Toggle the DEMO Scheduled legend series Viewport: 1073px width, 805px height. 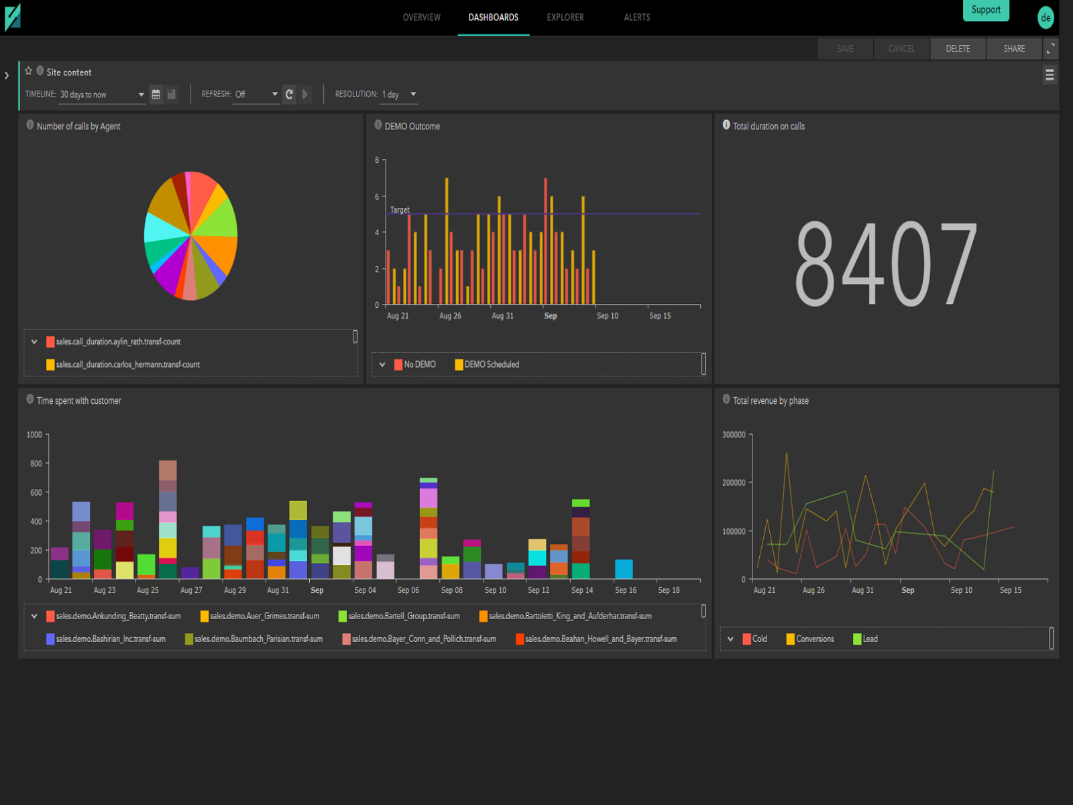[487, 365]
